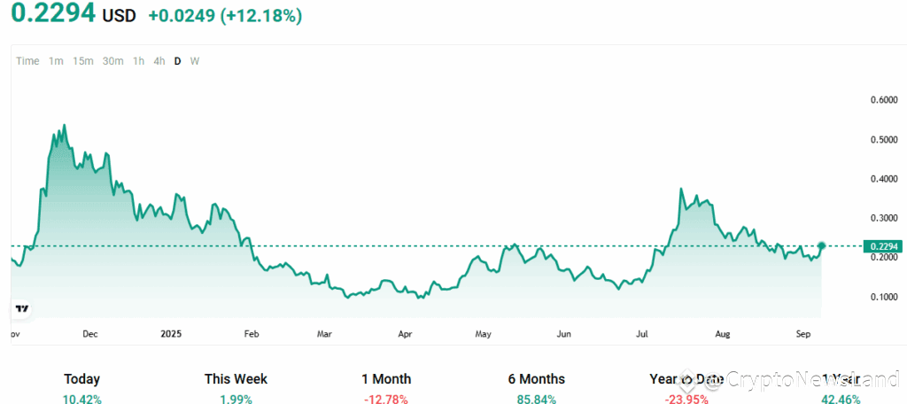Click the Time label in interval bar
Screen dimensions: 907x404
(x=27, y=61)
